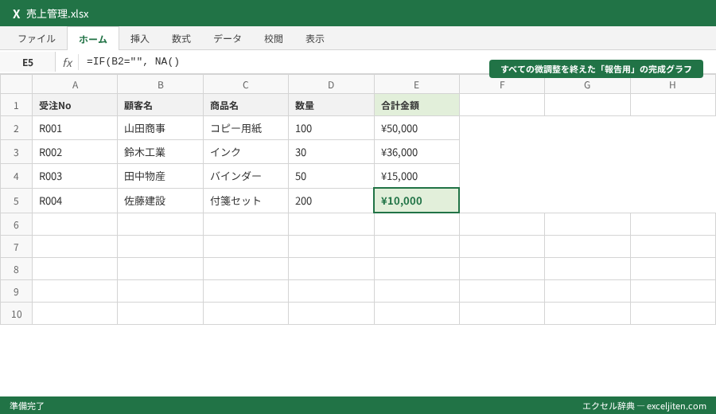Select the 佐藤建設 cell

pos(160,201)
